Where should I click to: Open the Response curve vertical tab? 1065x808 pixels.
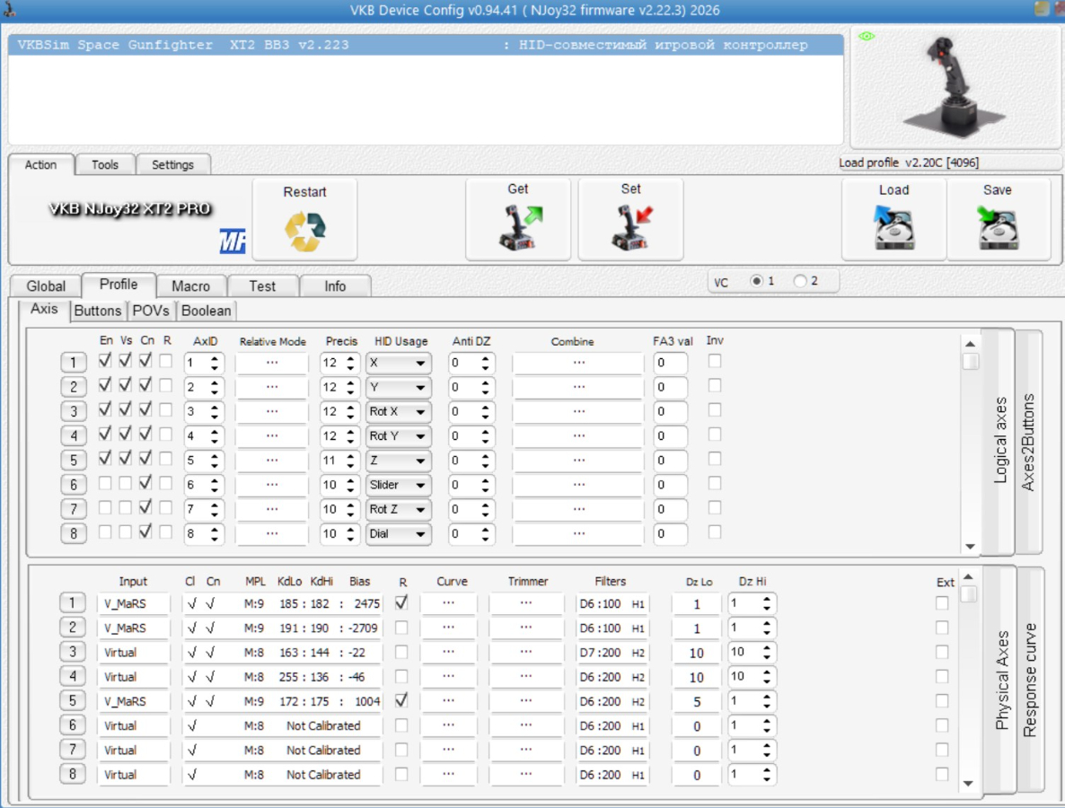pos(1030,680)
